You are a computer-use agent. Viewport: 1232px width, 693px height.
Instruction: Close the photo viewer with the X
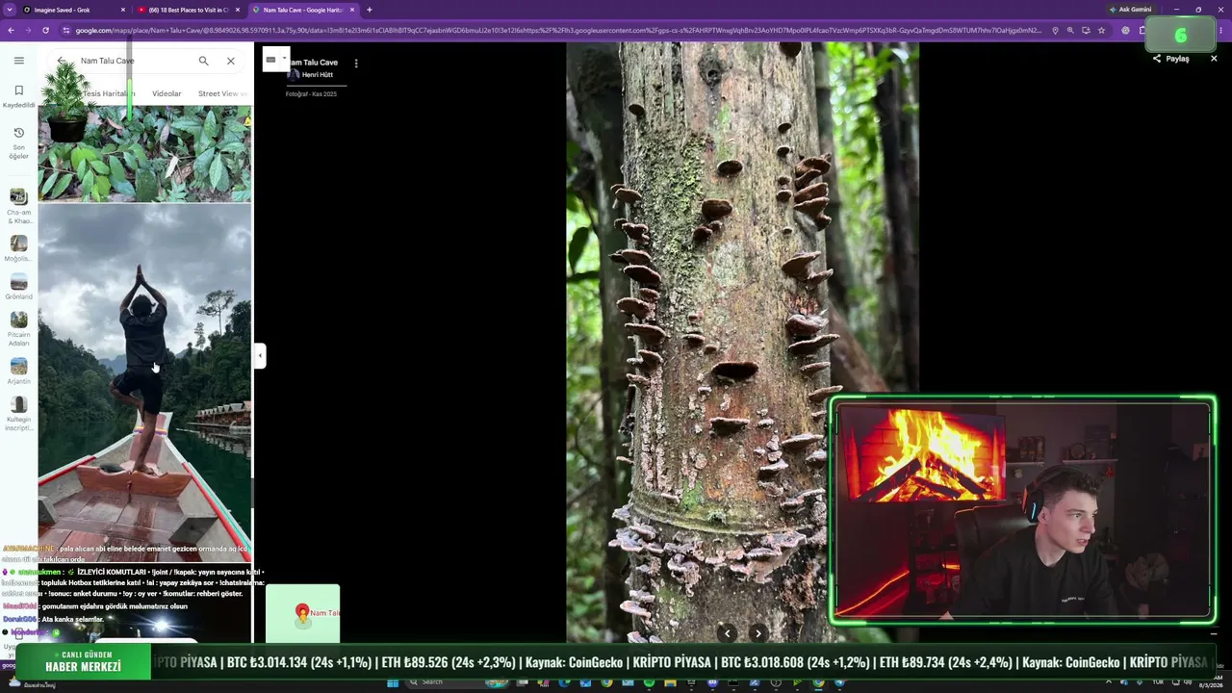tap(1214, 59)
